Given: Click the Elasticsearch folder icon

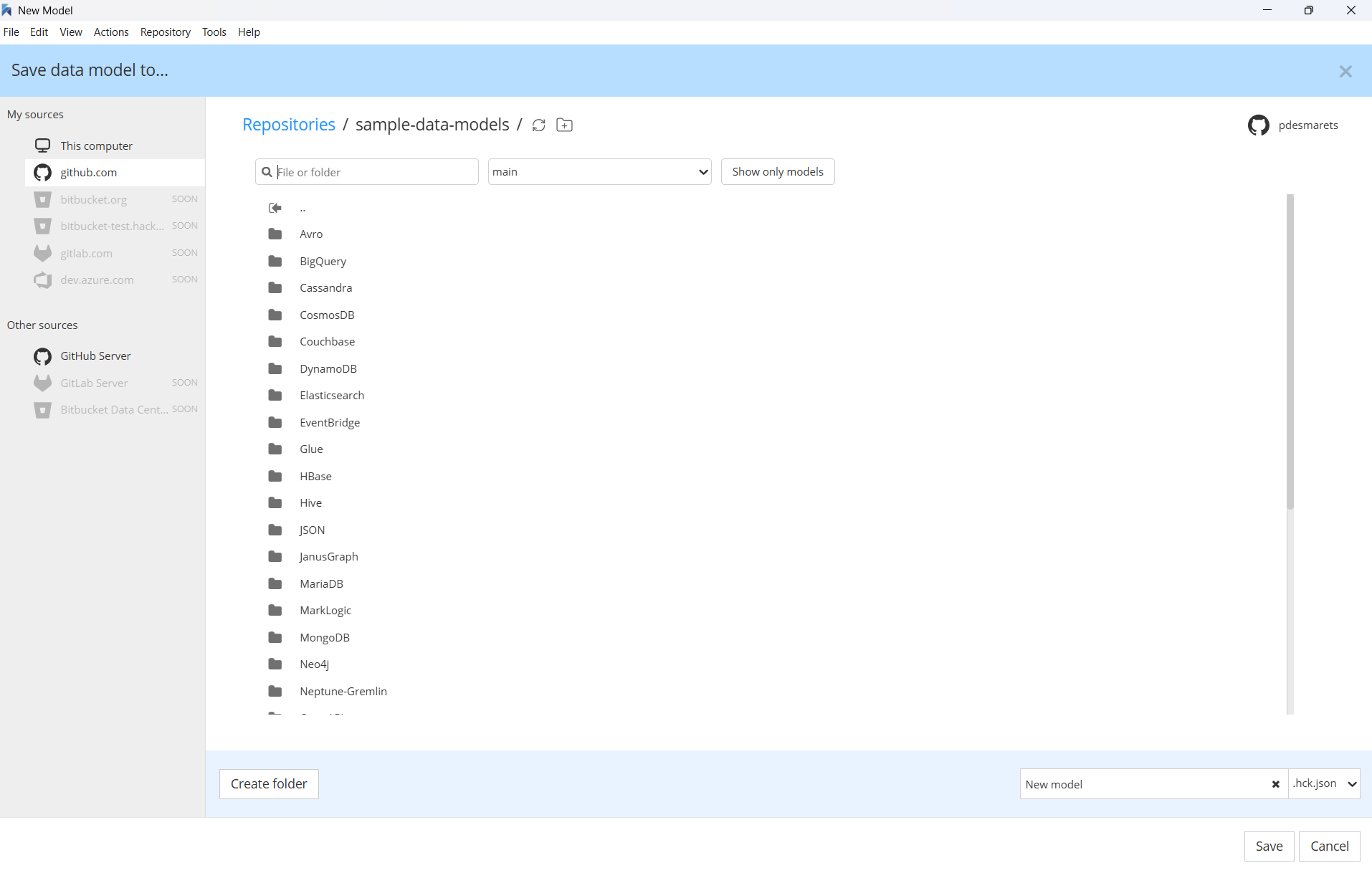Looking at the screenshot, I should [x=275, y=396].
